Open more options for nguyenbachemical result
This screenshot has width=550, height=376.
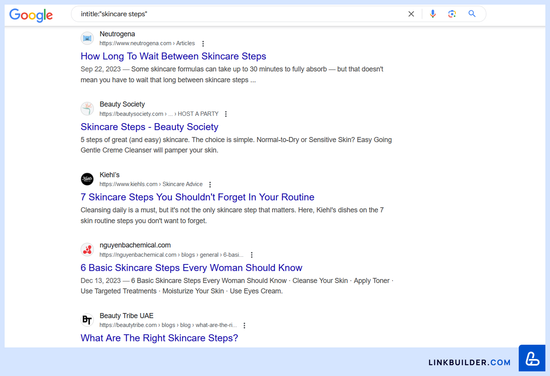[252, 255]
